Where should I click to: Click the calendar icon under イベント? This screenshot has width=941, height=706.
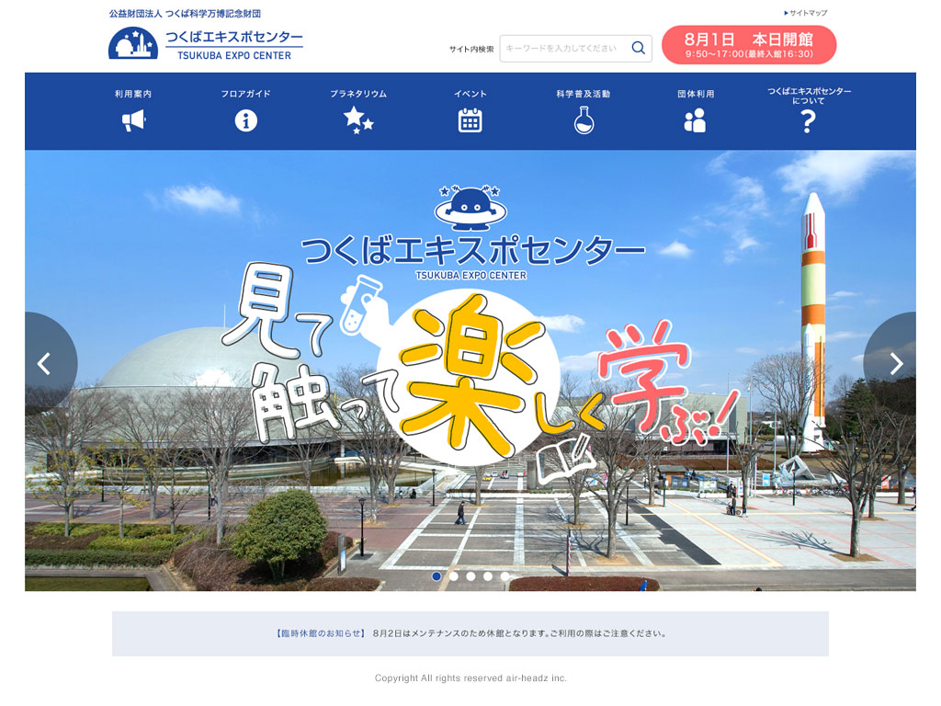pos(470,120)
